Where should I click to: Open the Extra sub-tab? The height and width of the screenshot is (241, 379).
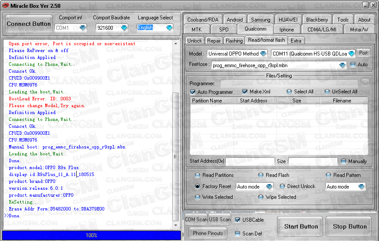pos(296,40)
